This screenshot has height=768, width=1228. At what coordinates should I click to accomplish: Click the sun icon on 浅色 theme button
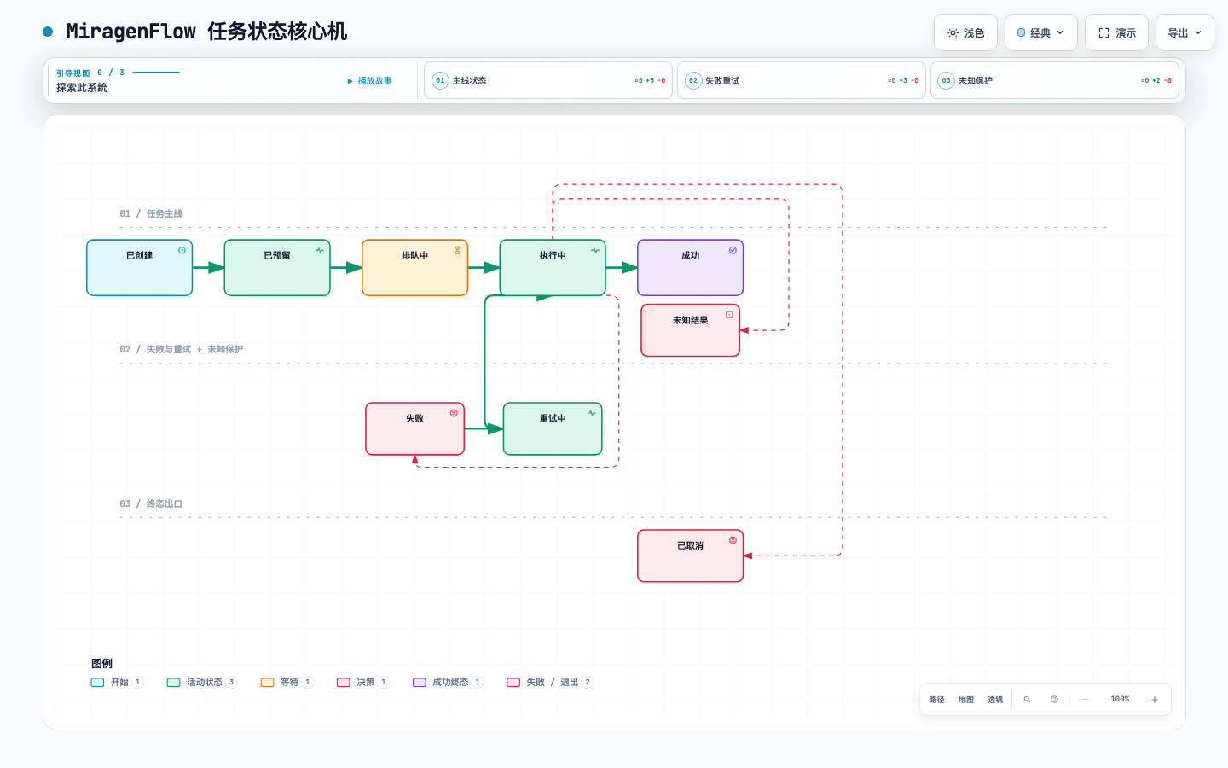point(953,32)
